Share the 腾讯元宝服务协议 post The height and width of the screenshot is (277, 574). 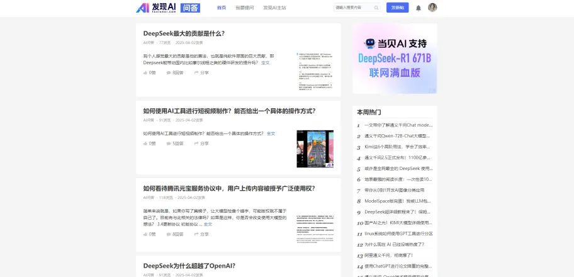(x=201, y=234)
